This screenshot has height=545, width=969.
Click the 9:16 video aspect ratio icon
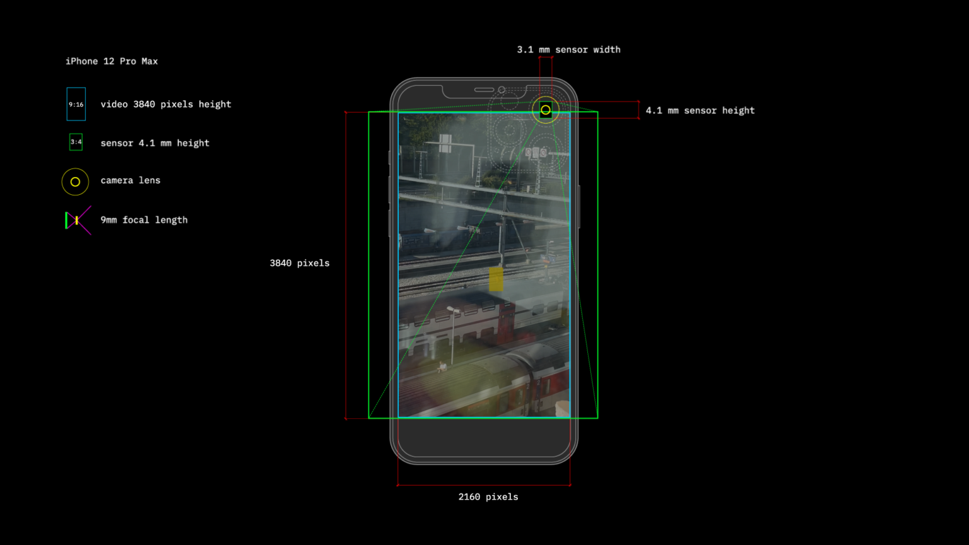tap(76, 104)
